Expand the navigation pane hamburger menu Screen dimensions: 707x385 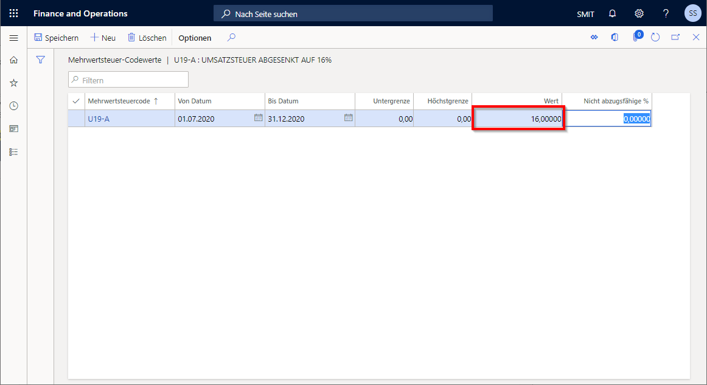13,38
